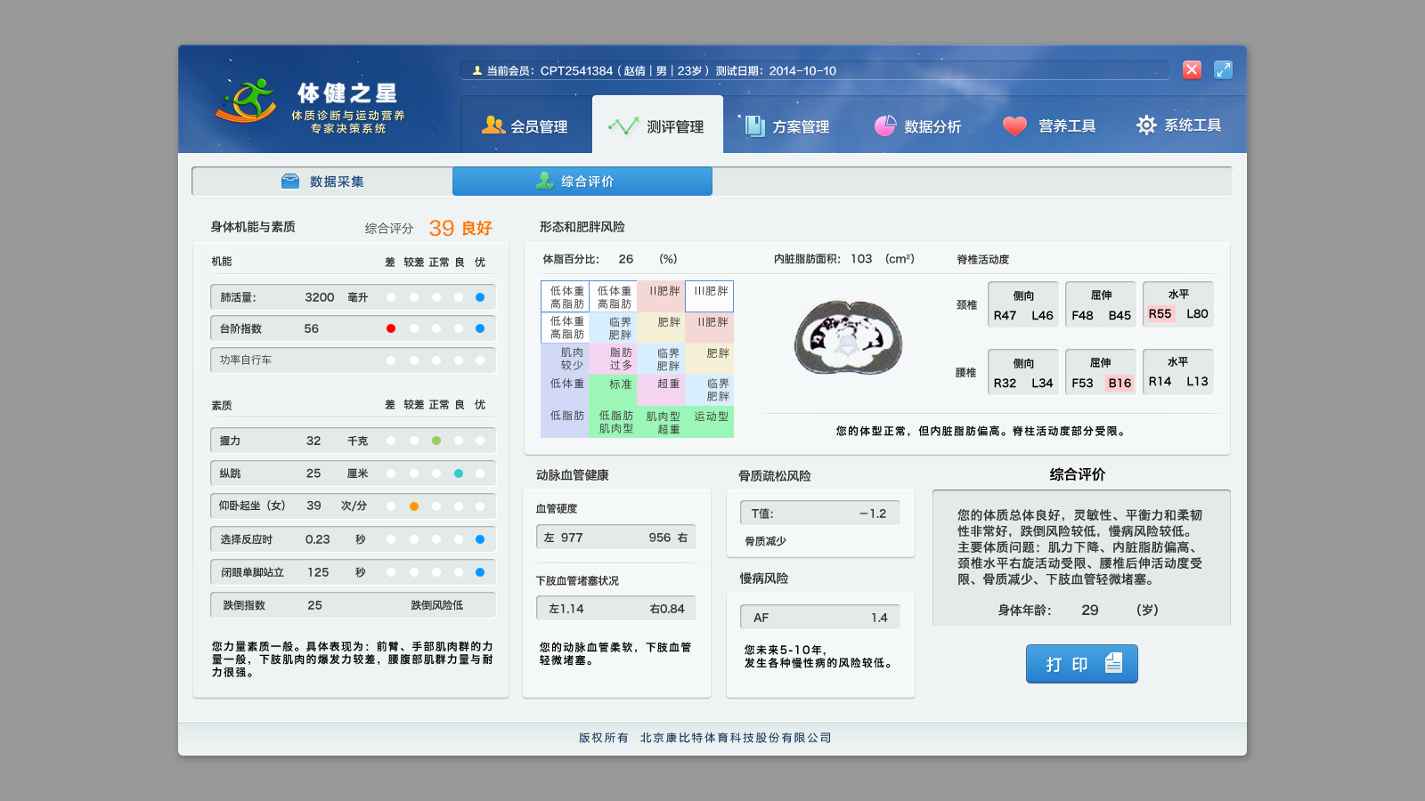
Task: Open the 会员管理 tab
Action: pyautogui.click(x=525, y=125)
